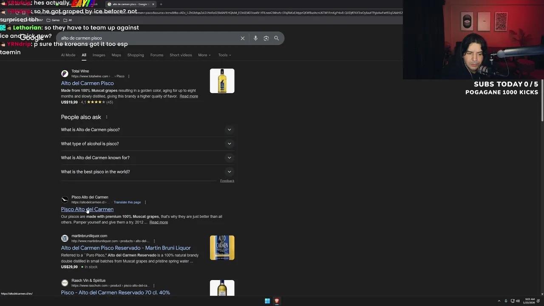Open a new browser tab with plus button
544x306 pixels.
coord(161,4)
